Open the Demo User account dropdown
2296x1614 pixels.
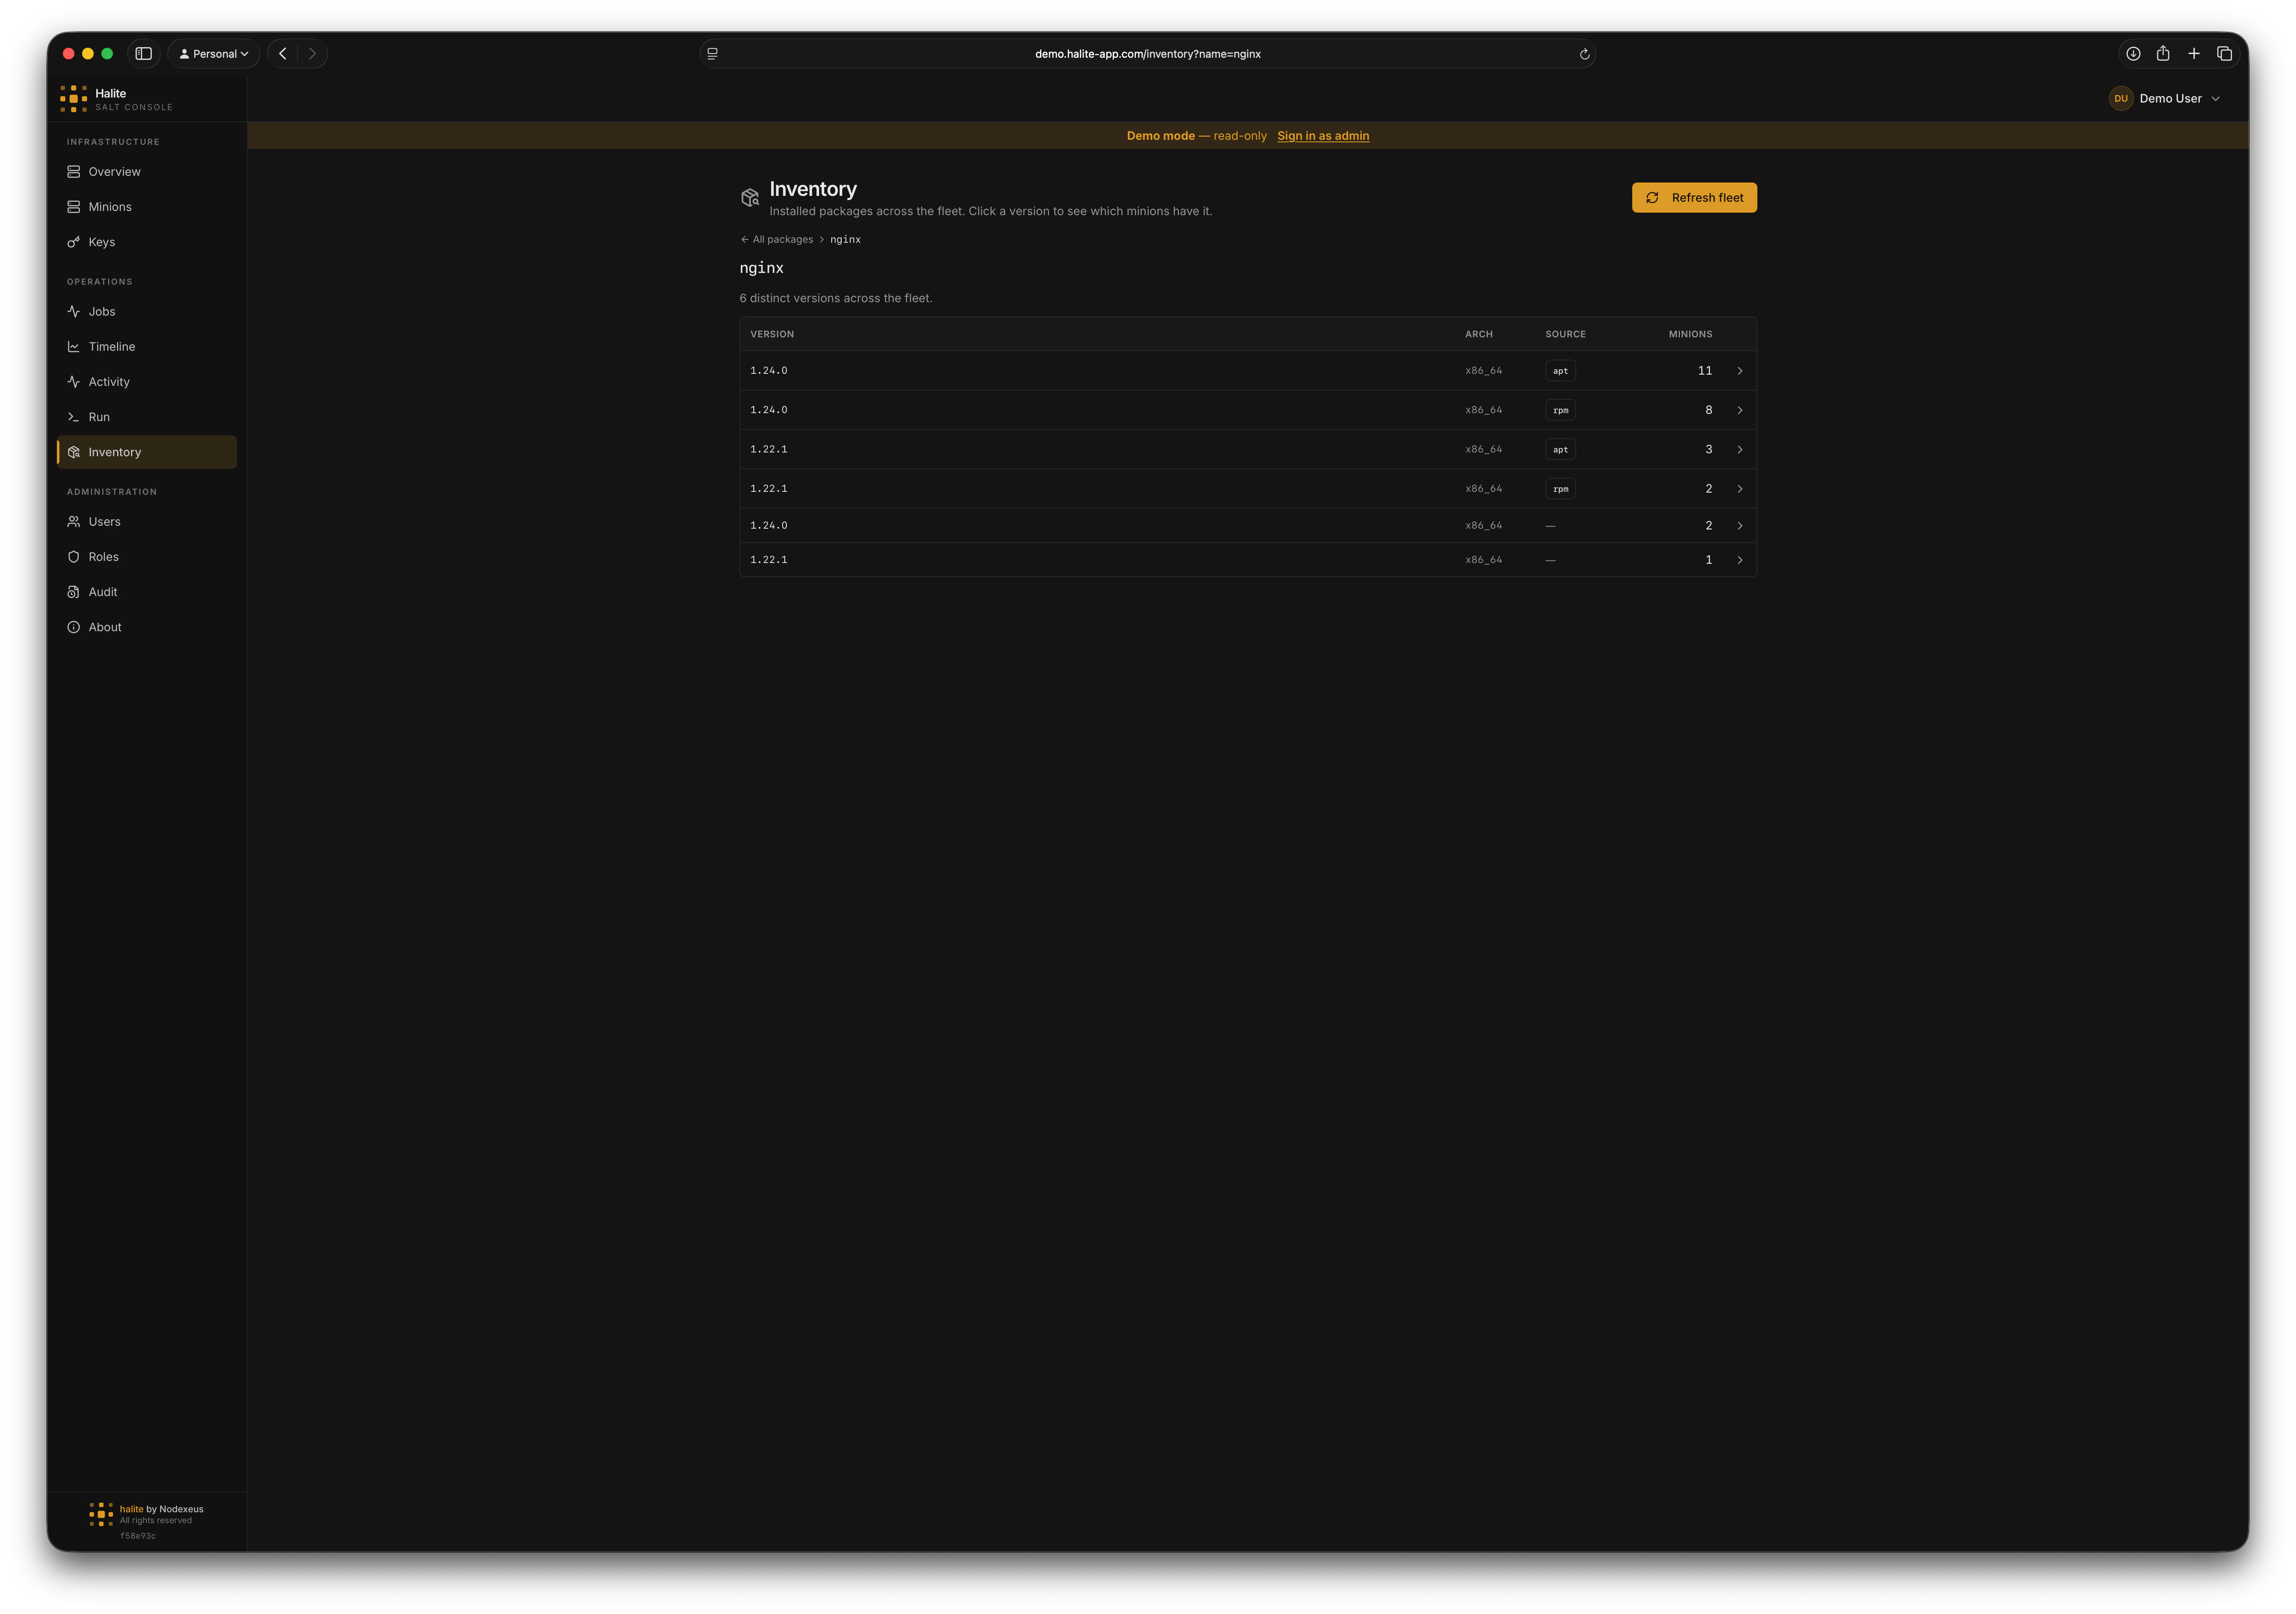click(2166, 98)
